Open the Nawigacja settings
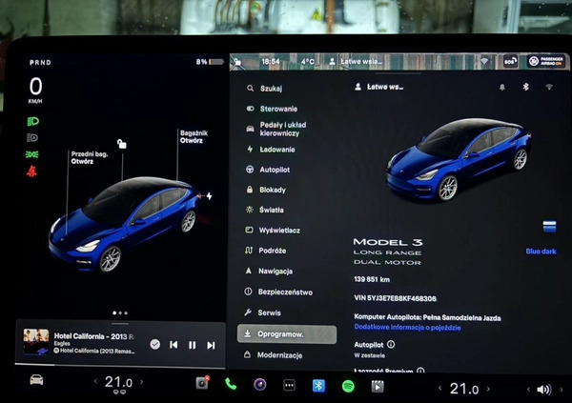 click(x=269, y=271)
